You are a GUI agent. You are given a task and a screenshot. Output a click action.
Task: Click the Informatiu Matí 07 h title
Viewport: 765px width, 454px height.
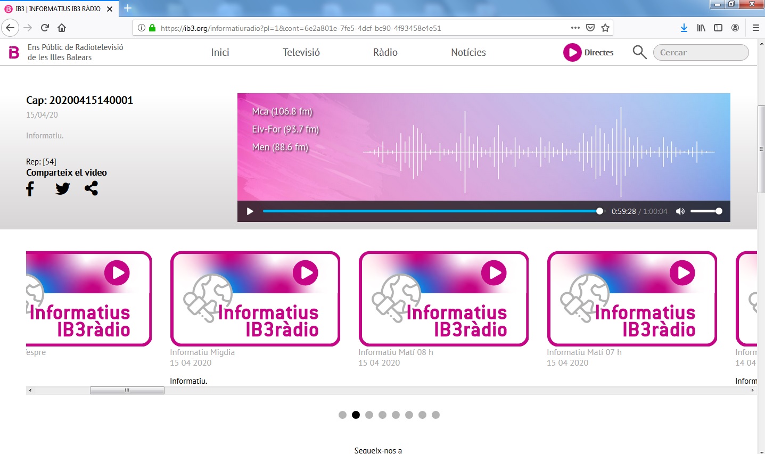tap(584, 352)
